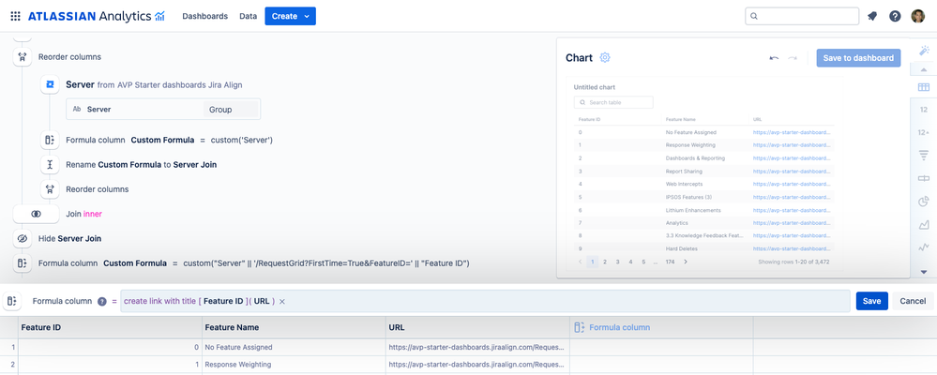Click the Rename Custom Formula step icon
This screenshot has width=937, height=375.
[51, 164]
